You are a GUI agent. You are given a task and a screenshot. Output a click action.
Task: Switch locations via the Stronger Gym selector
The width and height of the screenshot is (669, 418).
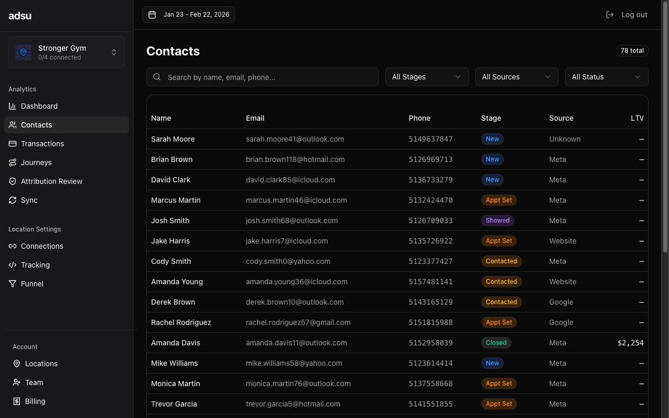[66, 52]
